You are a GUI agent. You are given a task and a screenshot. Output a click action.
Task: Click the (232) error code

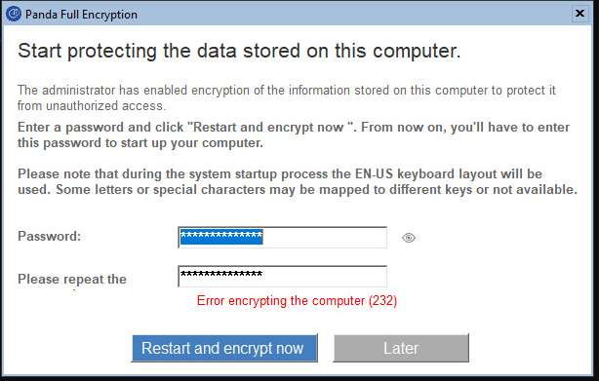click(x=382, y=301)
